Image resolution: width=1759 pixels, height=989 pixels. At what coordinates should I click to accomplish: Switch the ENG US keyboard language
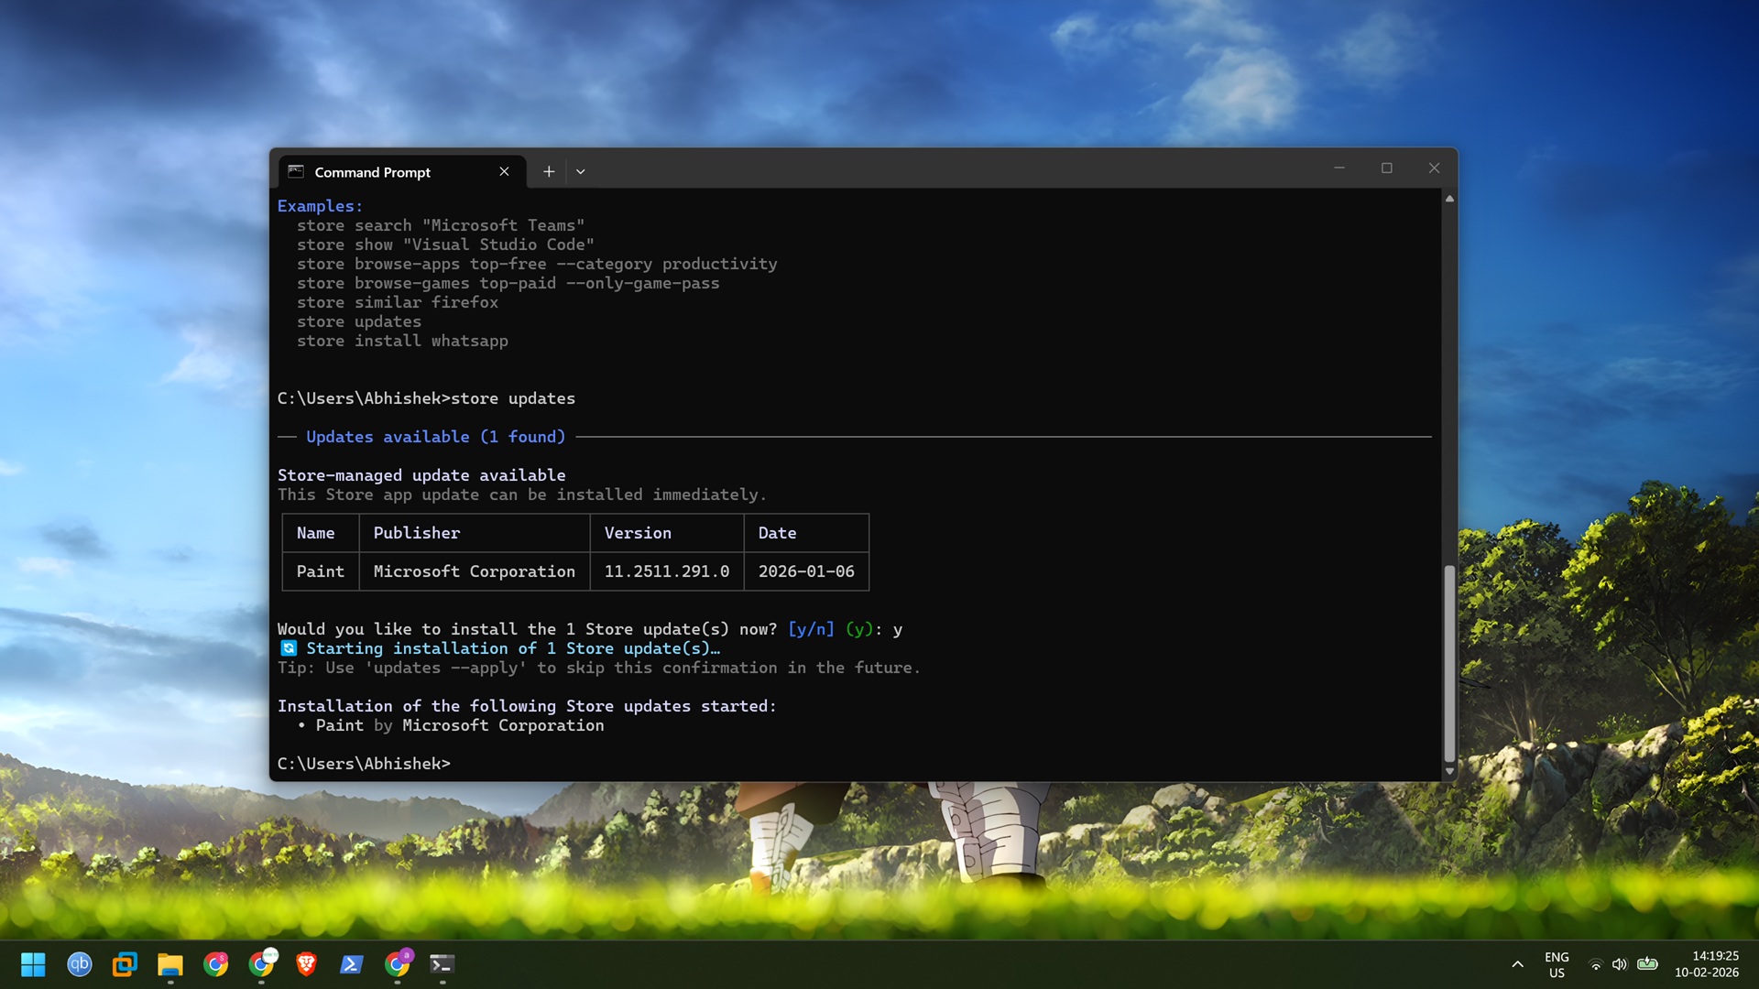click(1557, 964)
